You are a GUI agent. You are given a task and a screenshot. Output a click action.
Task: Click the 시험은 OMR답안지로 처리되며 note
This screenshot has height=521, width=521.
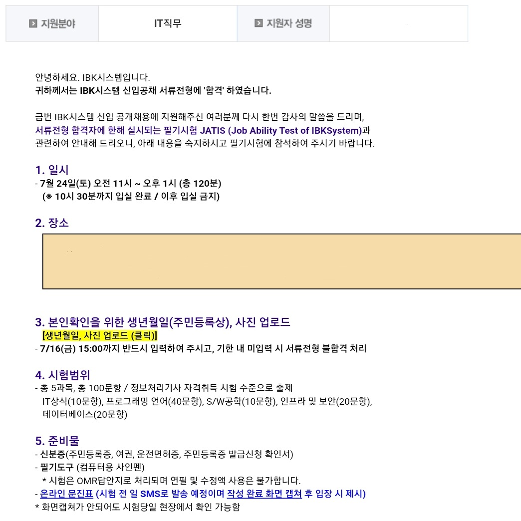tap(172, 481)
